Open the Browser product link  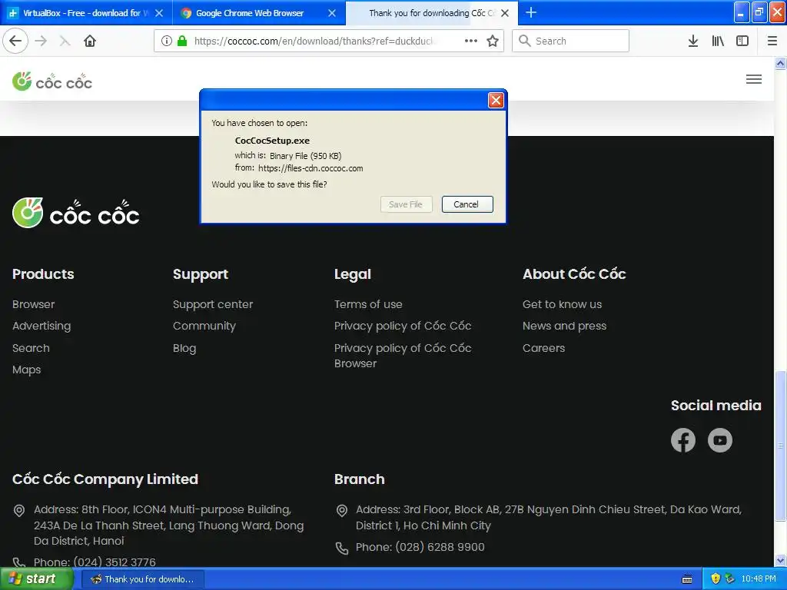[34, 304]
